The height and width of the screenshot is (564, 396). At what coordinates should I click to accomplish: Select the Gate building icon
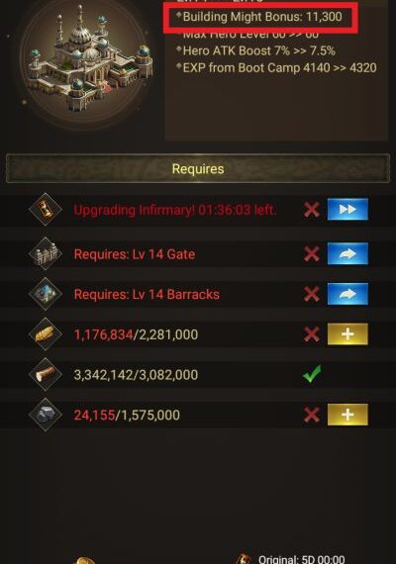(x=45, y=254)
